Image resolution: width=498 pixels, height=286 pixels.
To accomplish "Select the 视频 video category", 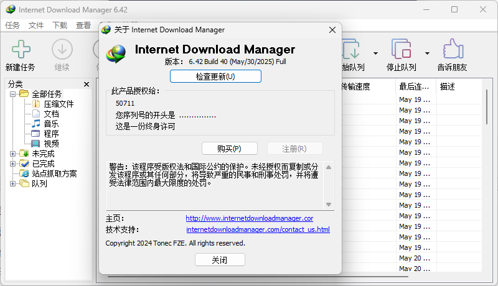I will click(52, 144).
